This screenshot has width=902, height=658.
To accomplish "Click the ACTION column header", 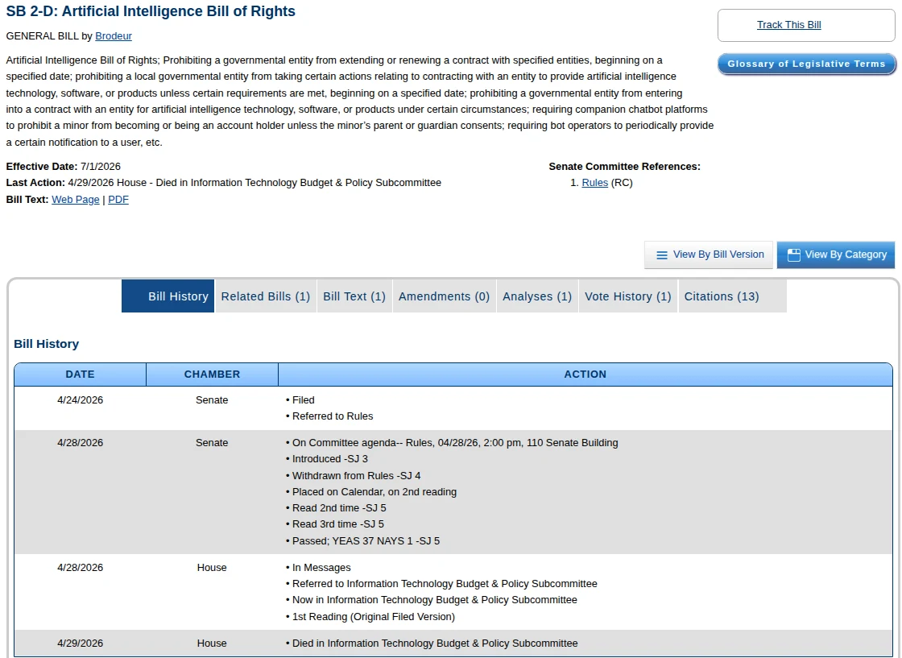I will coord(585,375).
